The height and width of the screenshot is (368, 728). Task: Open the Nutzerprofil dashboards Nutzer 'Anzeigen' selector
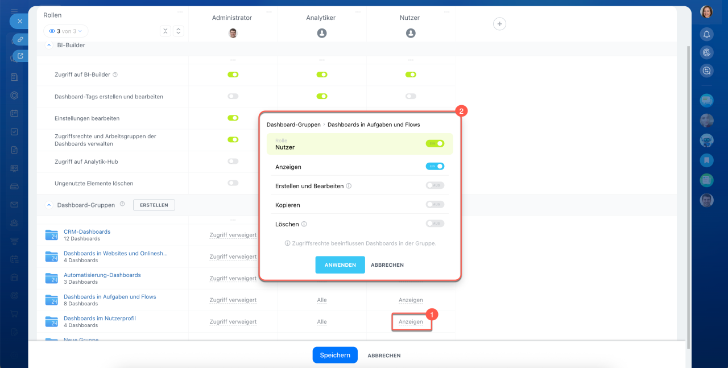411,321
